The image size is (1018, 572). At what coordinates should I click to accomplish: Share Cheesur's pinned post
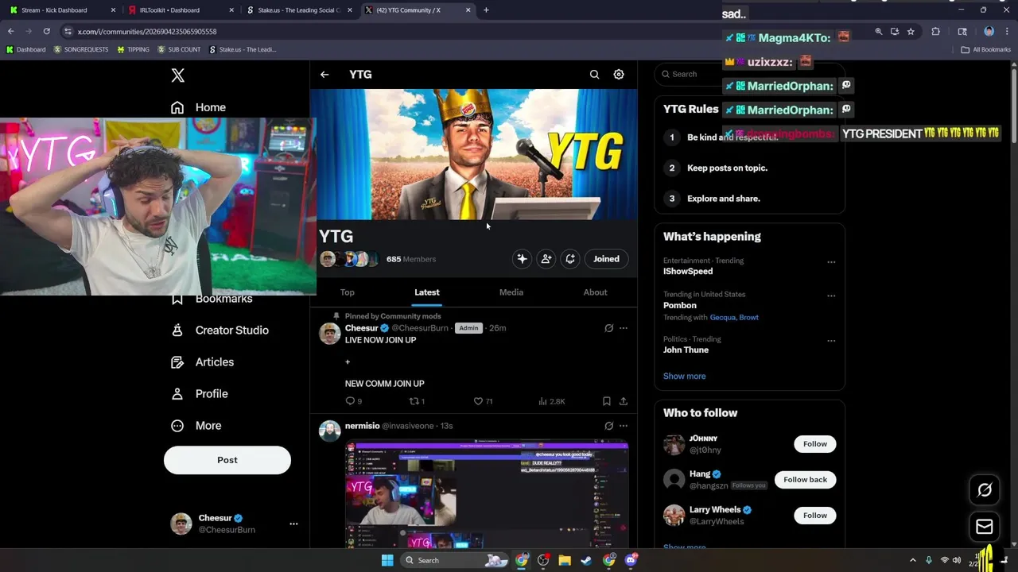tap(624, 401)
